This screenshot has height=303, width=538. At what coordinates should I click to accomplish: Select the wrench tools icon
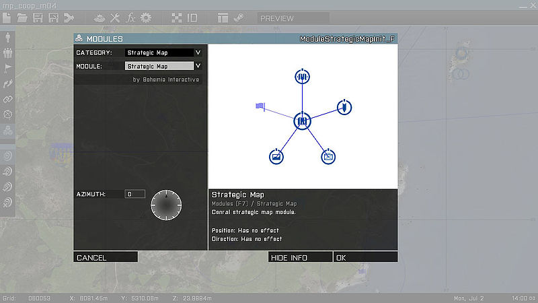click(115, 18)
